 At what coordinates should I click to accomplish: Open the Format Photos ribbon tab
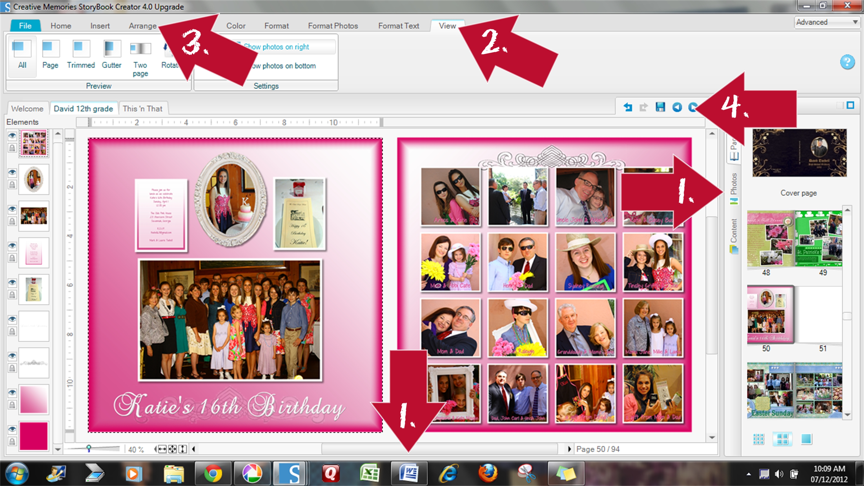(333, 26)
